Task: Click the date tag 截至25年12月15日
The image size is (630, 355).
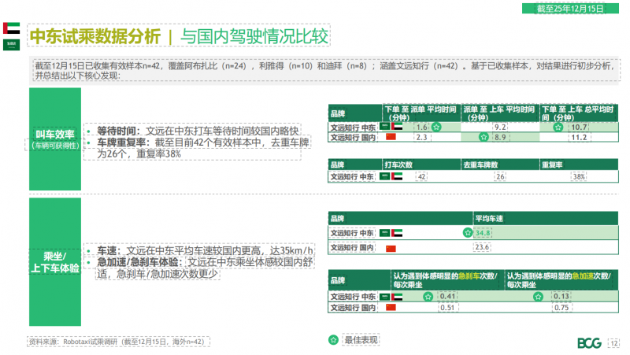Action: click(x=569, y=9)
